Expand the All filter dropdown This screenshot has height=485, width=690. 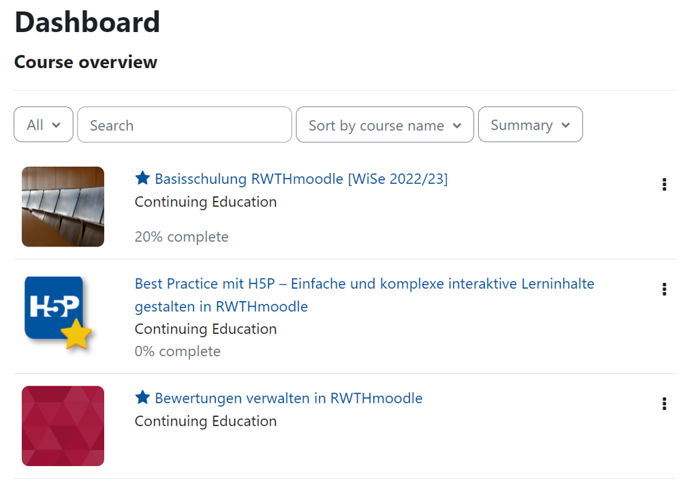[44, 125]
